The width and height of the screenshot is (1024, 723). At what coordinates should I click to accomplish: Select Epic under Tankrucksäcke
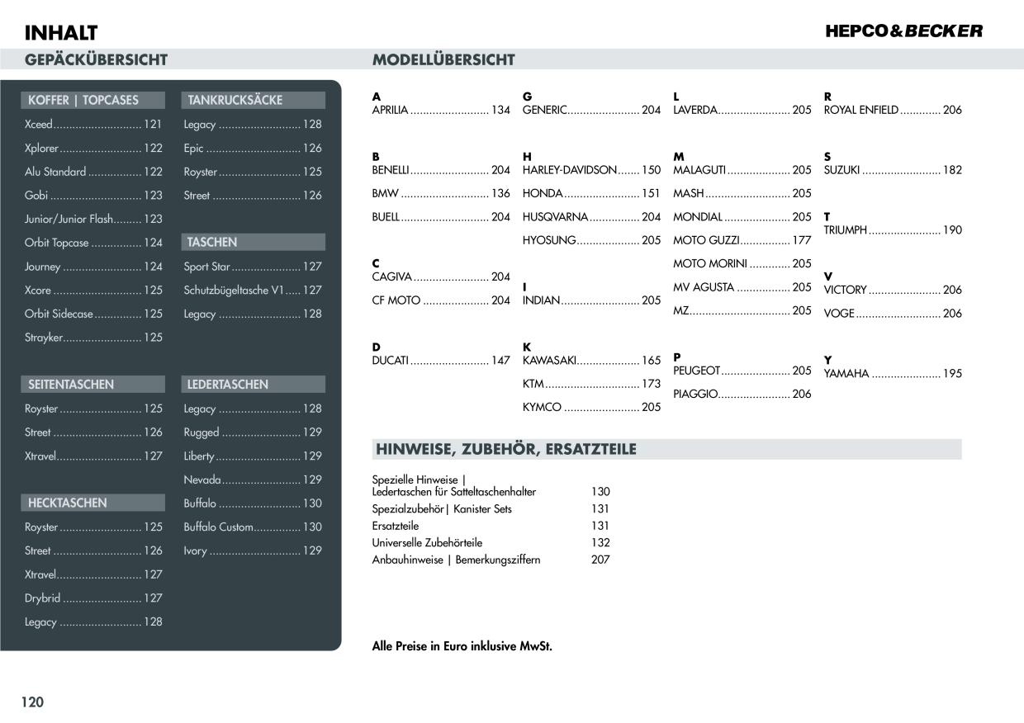[253, 149]
